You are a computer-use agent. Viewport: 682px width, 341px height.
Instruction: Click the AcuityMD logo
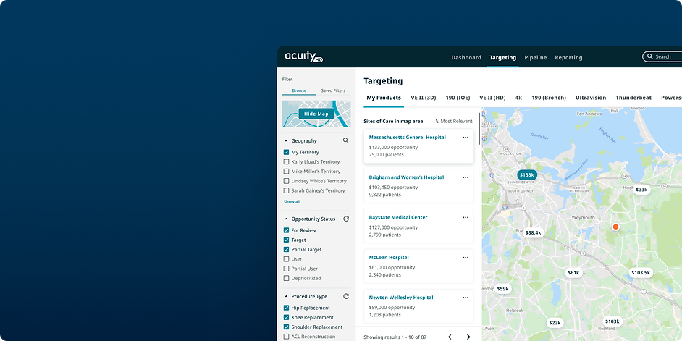pos(303,57)
